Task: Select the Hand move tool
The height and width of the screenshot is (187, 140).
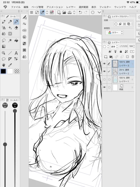Action: pos(4,65)
